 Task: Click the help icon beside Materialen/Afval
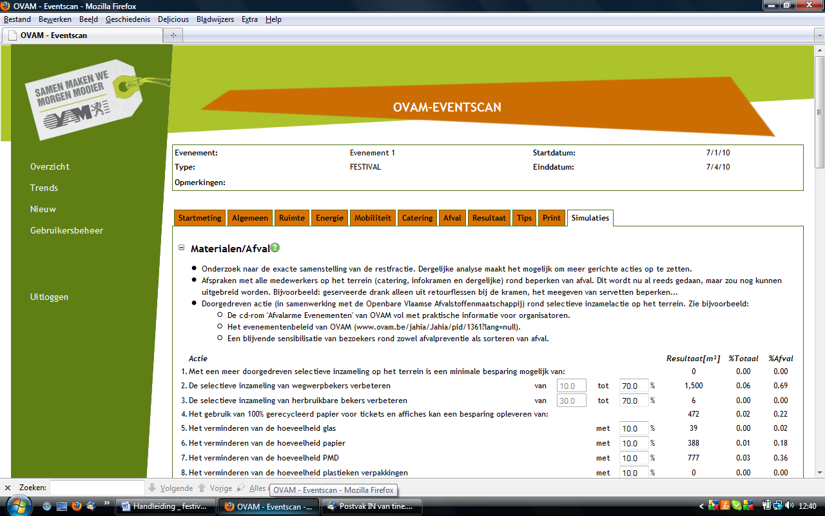click(275, 248)
